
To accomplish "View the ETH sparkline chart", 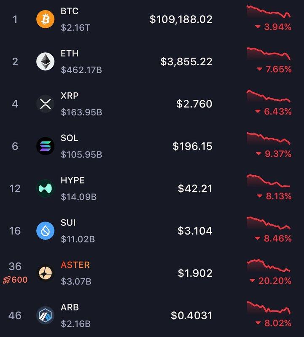I will (x=269, y=54).
